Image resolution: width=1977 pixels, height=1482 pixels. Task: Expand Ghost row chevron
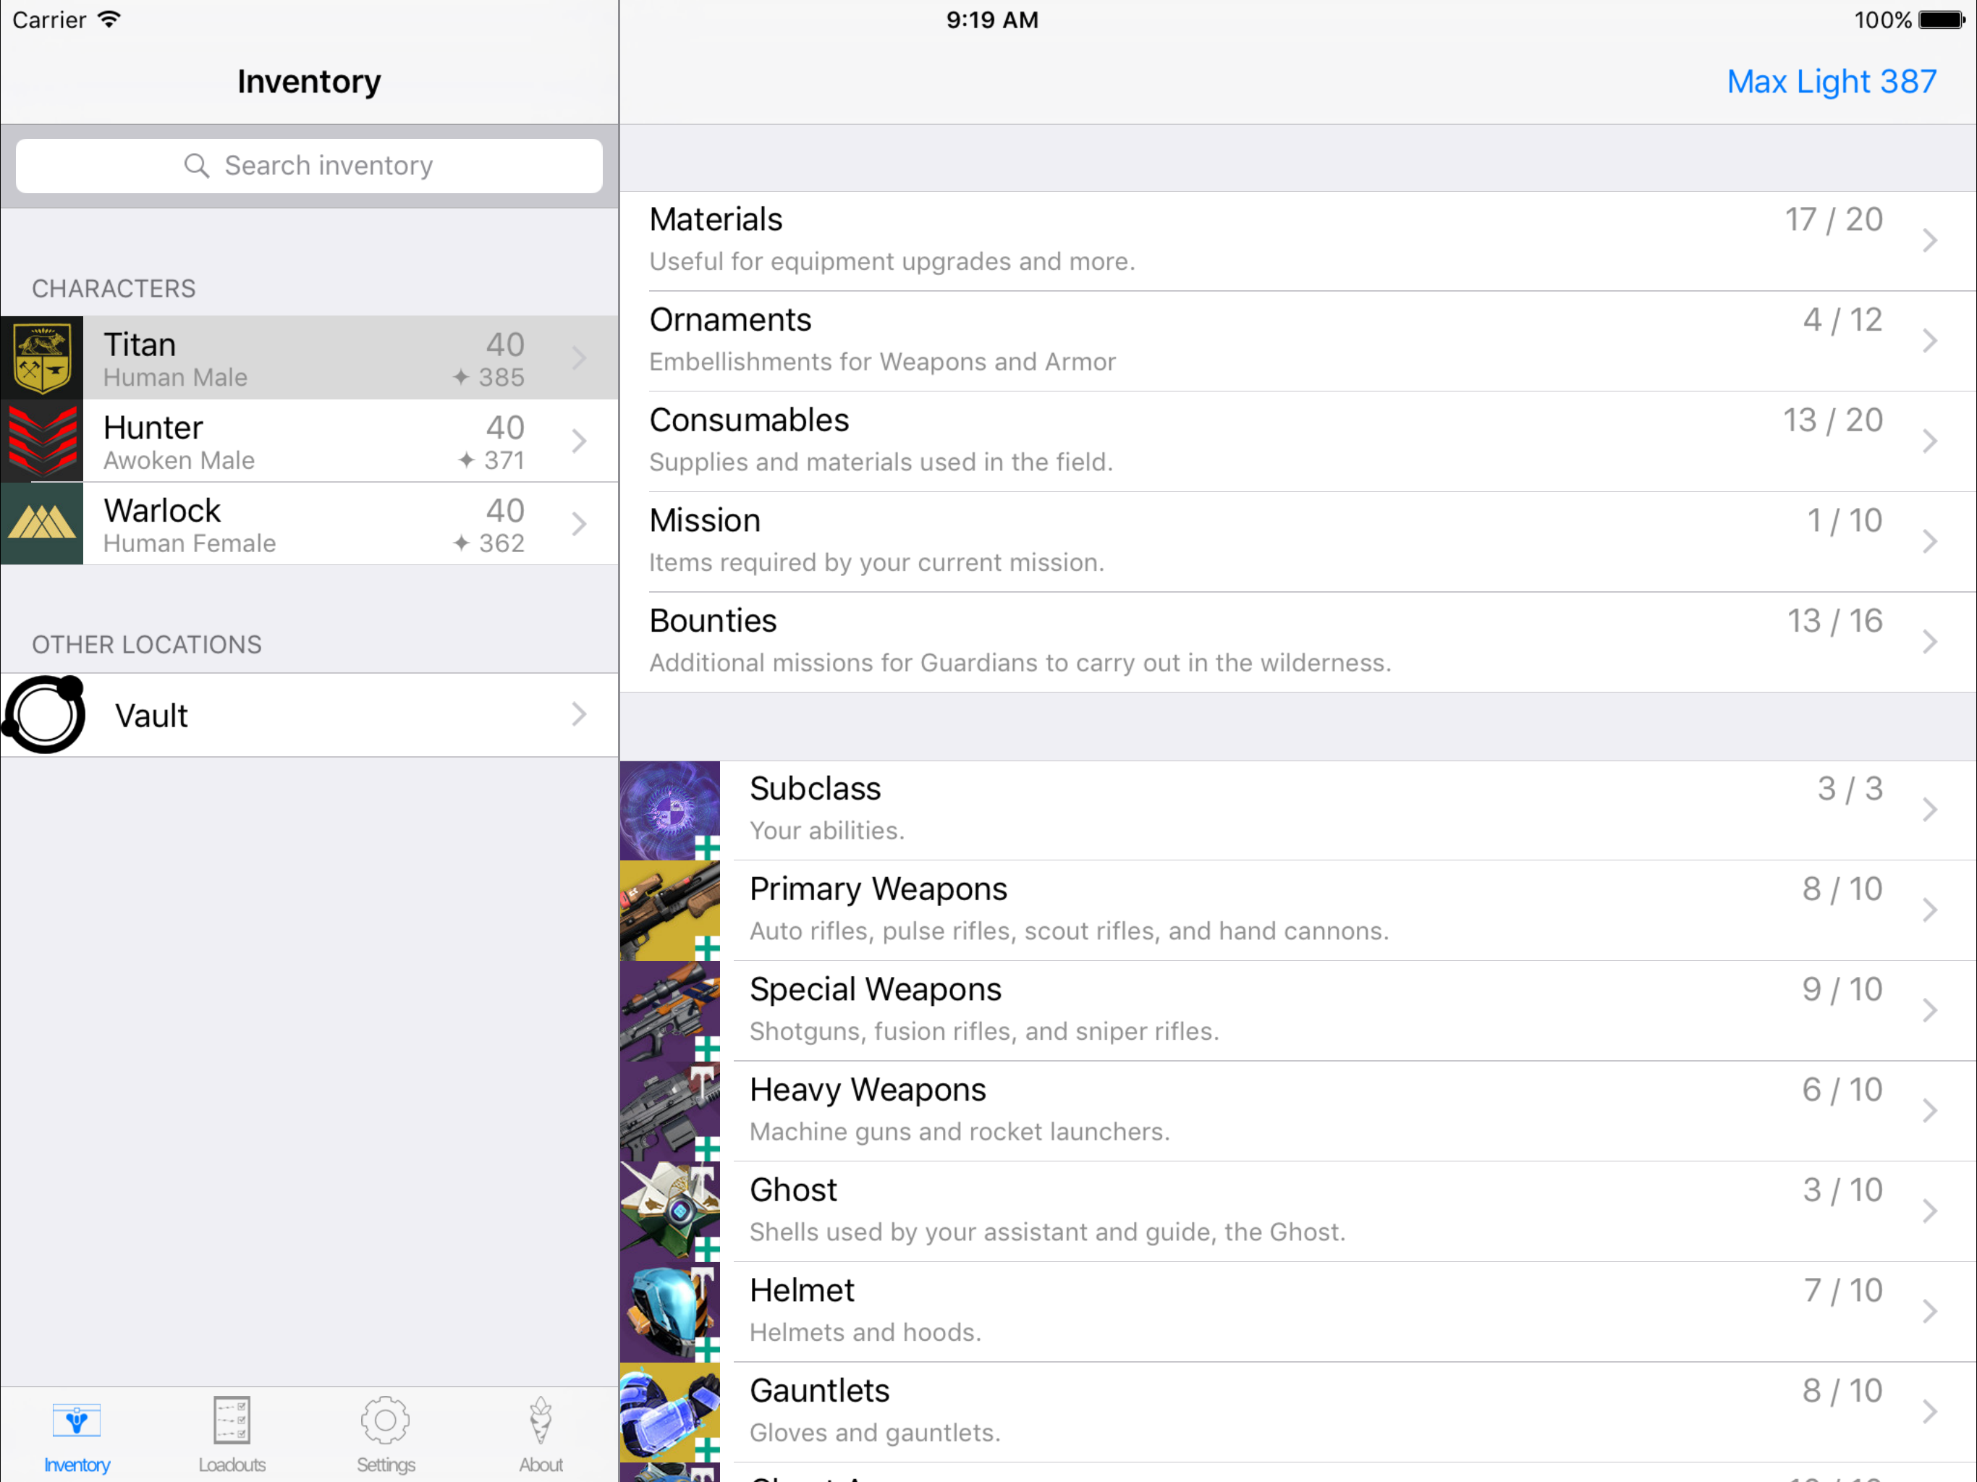click(1930, 1211)
